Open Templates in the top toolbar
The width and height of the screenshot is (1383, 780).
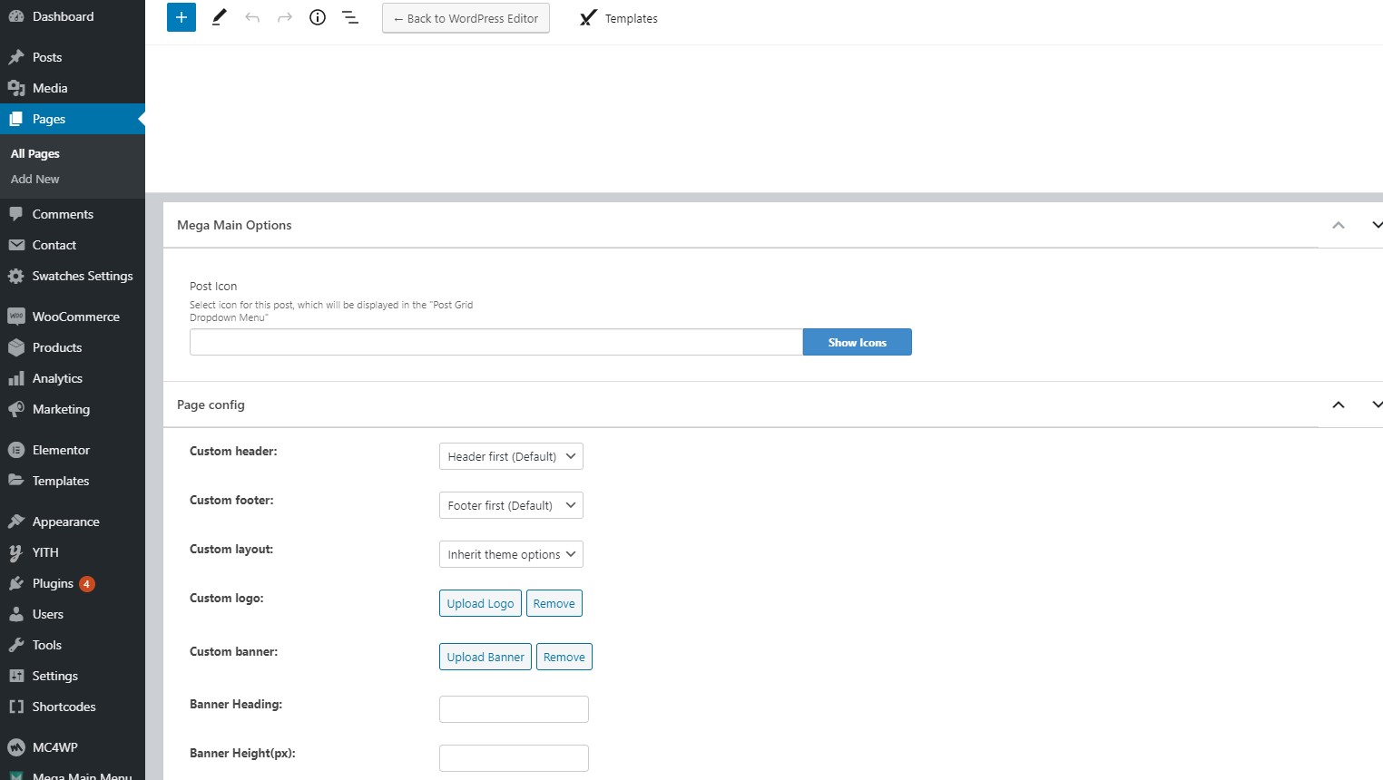(x=619, y=18)
